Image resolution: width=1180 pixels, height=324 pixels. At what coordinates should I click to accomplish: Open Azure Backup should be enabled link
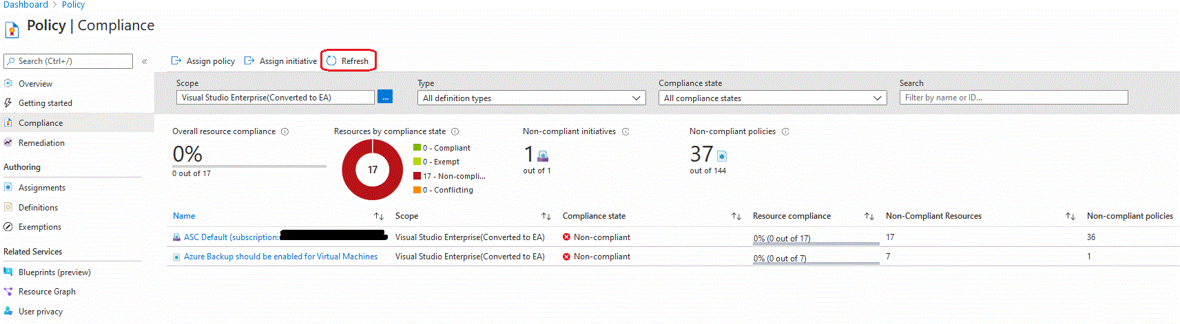(x=280, y=257)
